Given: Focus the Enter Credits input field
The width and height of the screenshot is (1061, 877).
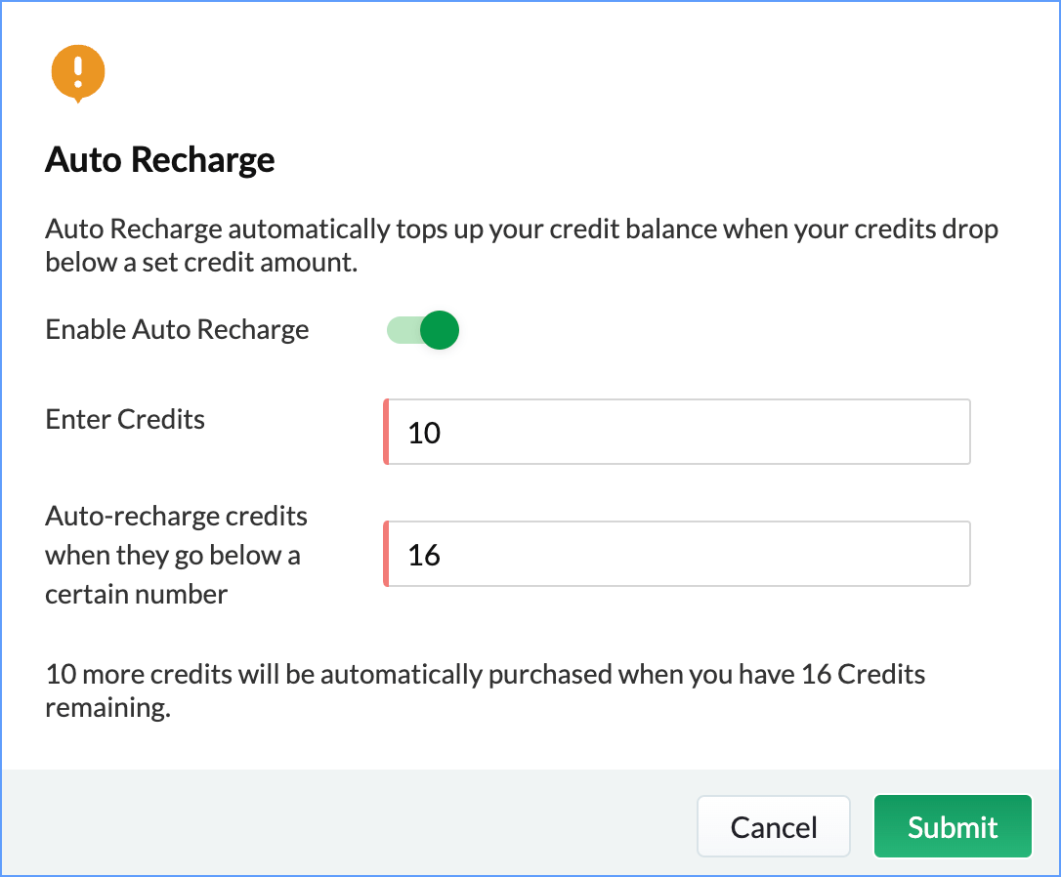Looking at the screenshot, I should click(677, 432).
